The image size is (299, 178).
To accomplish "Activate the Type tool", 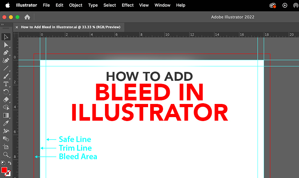I will click(6, 84).
